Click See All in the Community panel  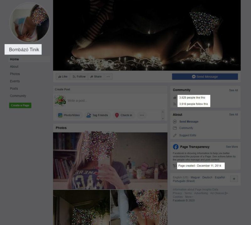tap(233, 90)
